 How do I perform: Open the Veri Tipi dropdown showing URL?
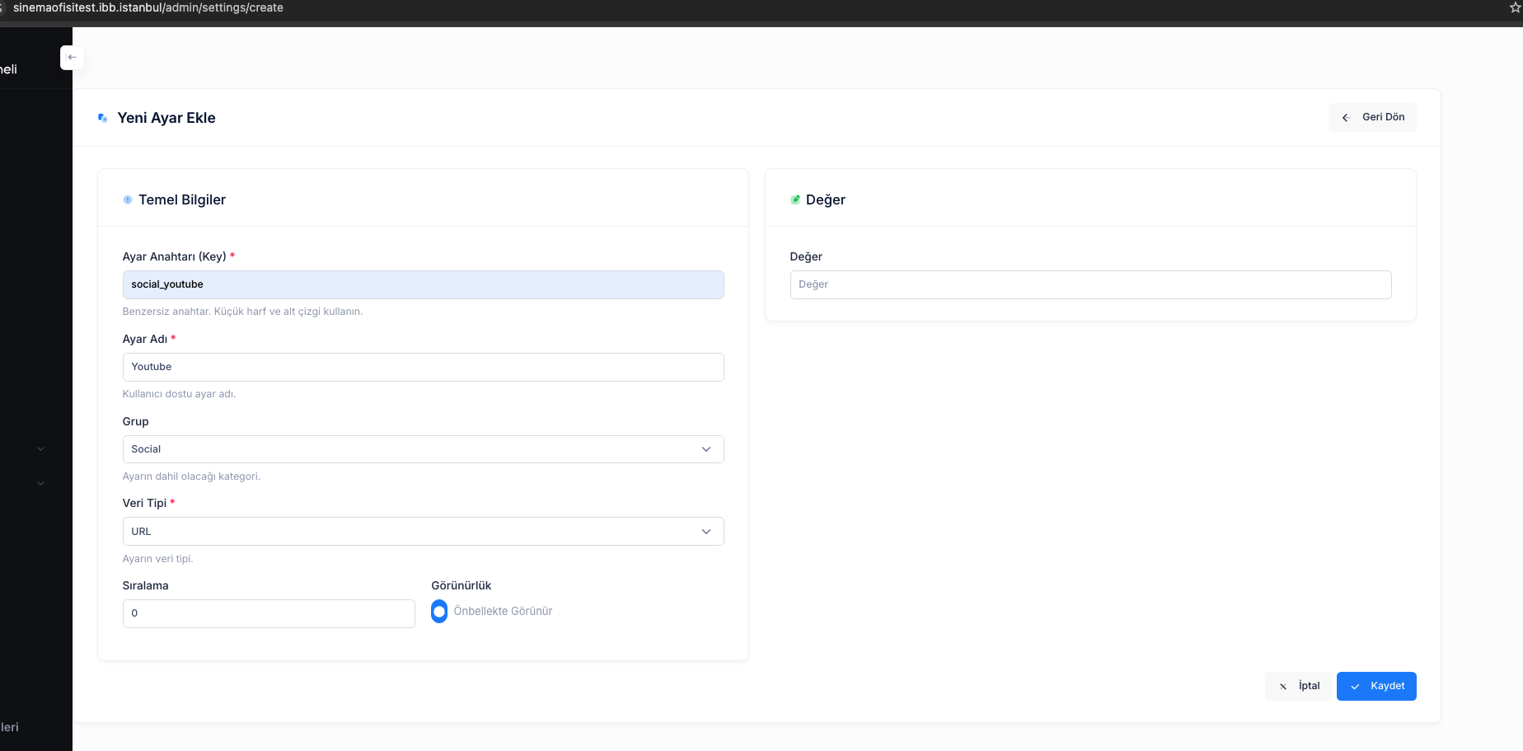[424, 532]
